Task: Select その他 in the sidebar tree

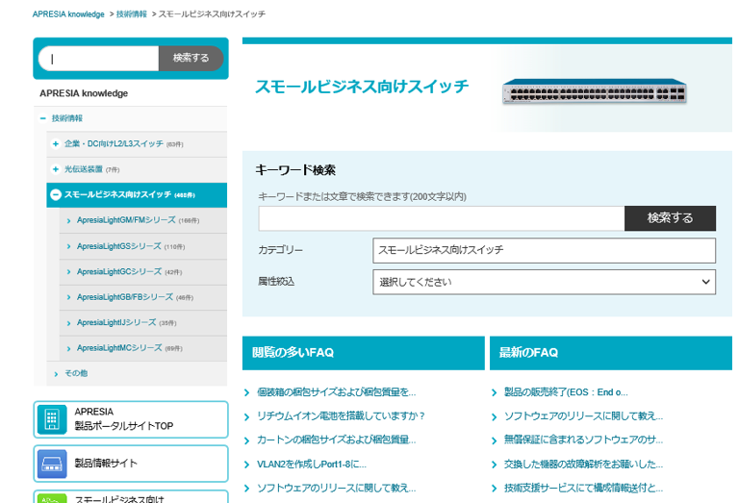Action: pos(75,373)
